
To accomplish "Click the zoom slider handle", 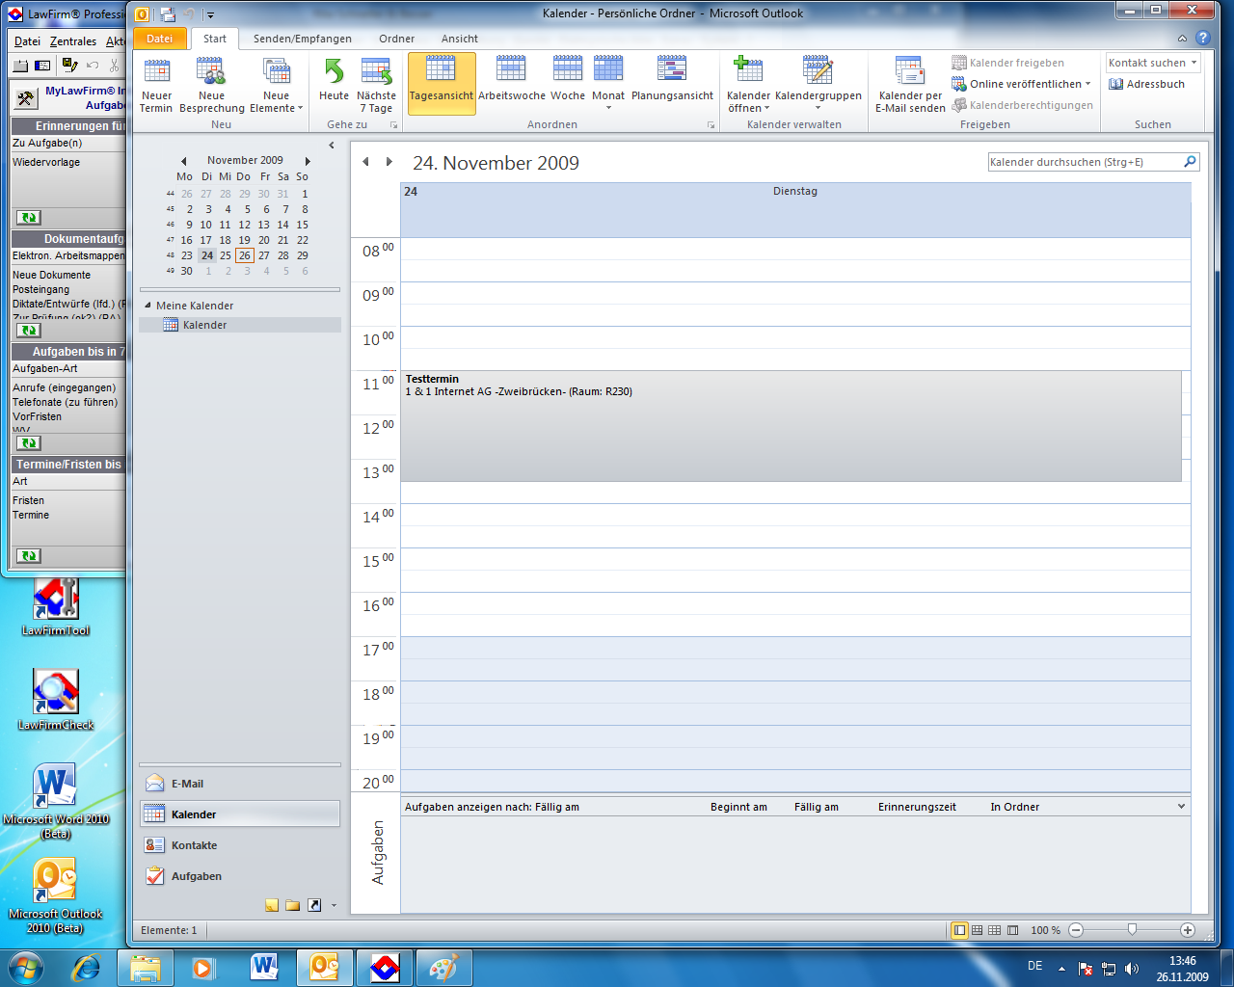I will tap(1132, 930).
